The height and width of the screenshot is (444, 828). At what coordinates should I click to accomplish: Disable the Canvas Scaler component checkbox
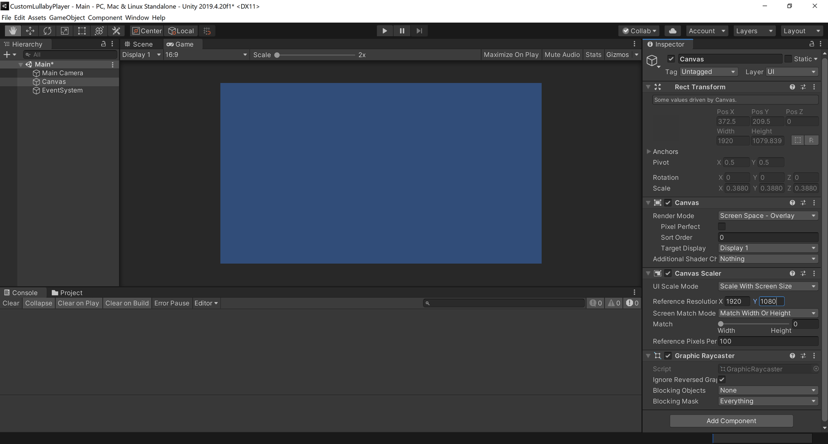point(668,273)
